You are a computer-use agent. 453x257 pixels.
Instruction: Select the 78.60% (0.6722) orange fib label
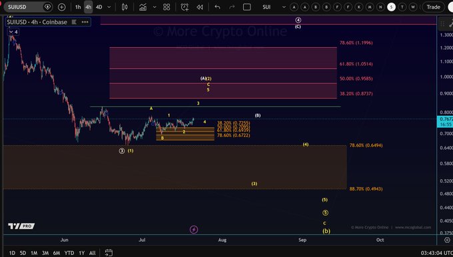click(x=233, y=135)
